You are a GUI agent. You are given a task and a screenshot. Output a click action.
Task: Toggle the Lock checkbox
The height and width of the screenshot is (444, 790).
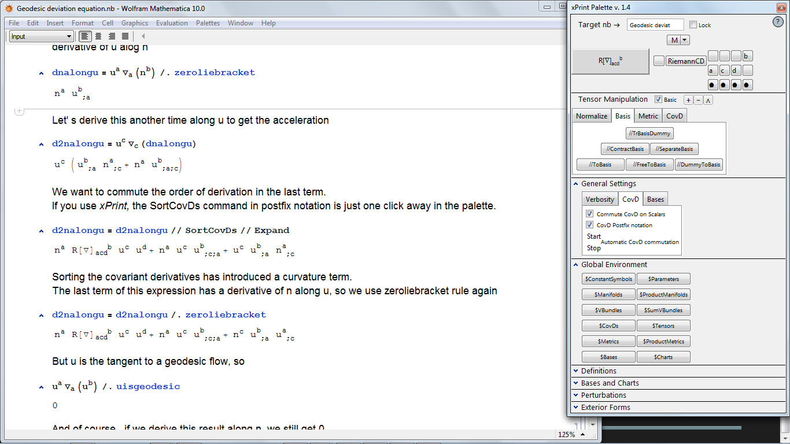(x=693, y=25)
